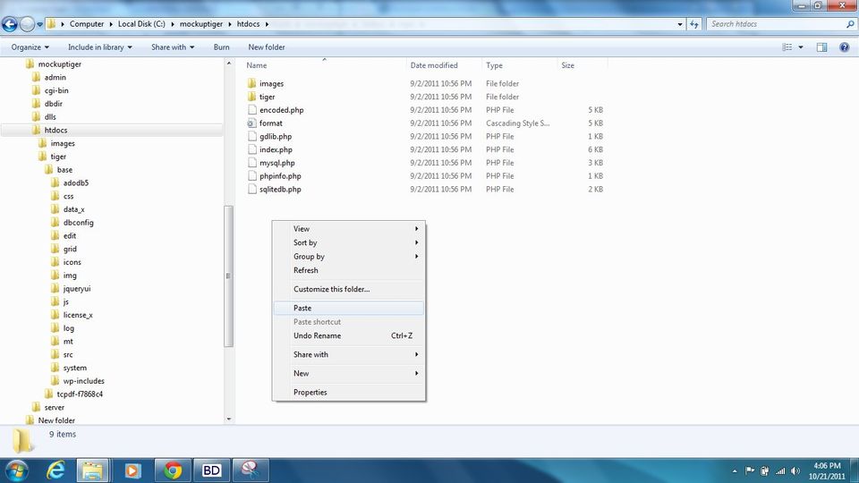Click Local Disk (C:) breadcrumb

pyautogui.click(x=141, y=24)
